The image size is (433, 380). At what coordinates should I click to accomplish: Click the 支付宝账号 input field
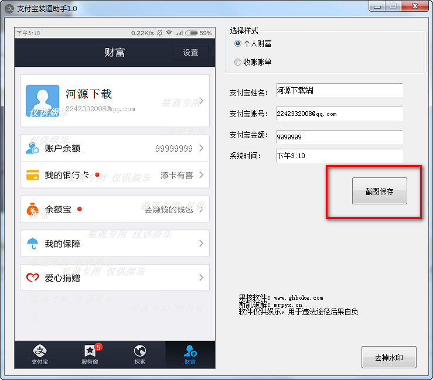[339, 114]
